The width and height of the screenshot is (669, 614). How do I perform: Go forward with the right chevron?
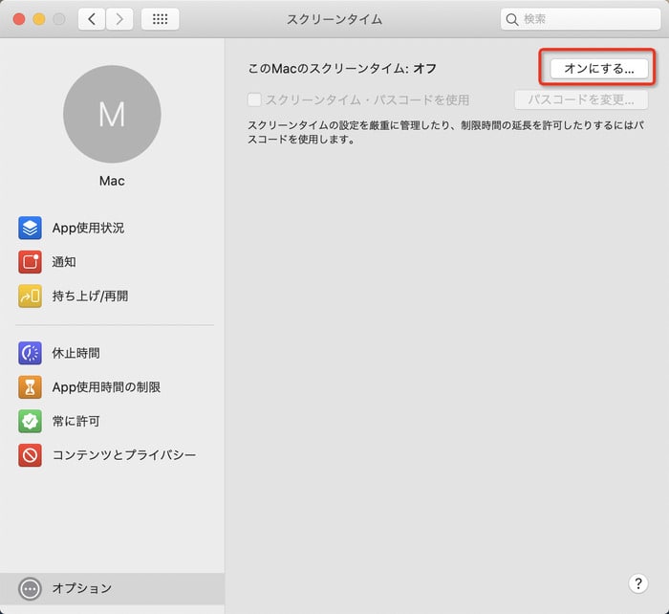coord(119,19)
